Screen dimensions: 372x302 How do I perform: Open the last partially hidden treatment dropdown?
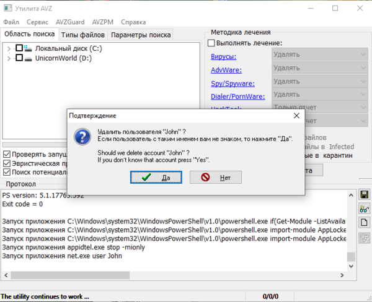pos(337,121)
